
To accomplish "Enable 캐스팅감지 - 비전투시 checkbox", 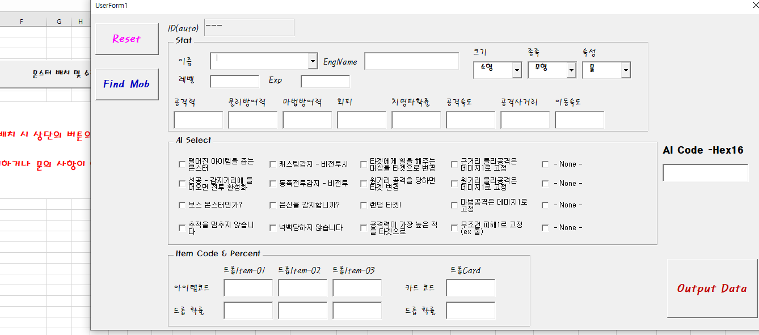I will click(x=273, y=164).
